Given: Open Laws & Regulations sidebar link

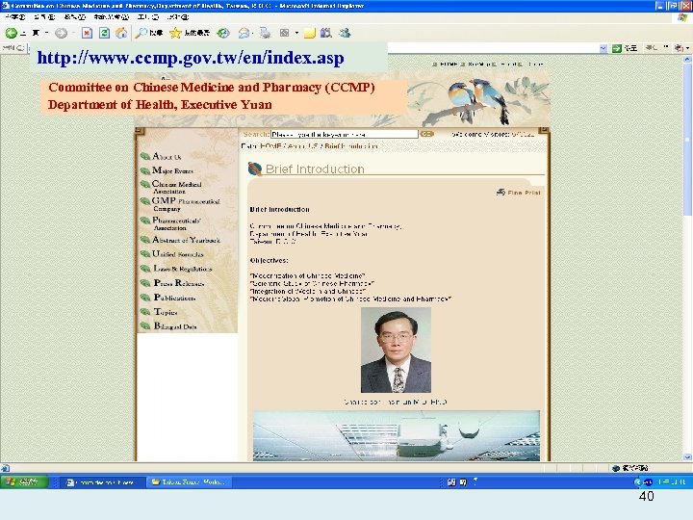Looking at the screenshot, I should (183, 269).
